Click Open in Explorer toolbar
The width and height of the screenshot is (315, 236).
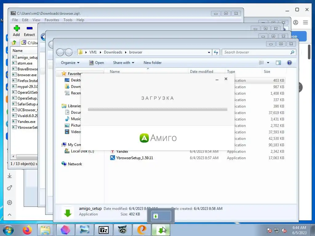tap(97, 63)
